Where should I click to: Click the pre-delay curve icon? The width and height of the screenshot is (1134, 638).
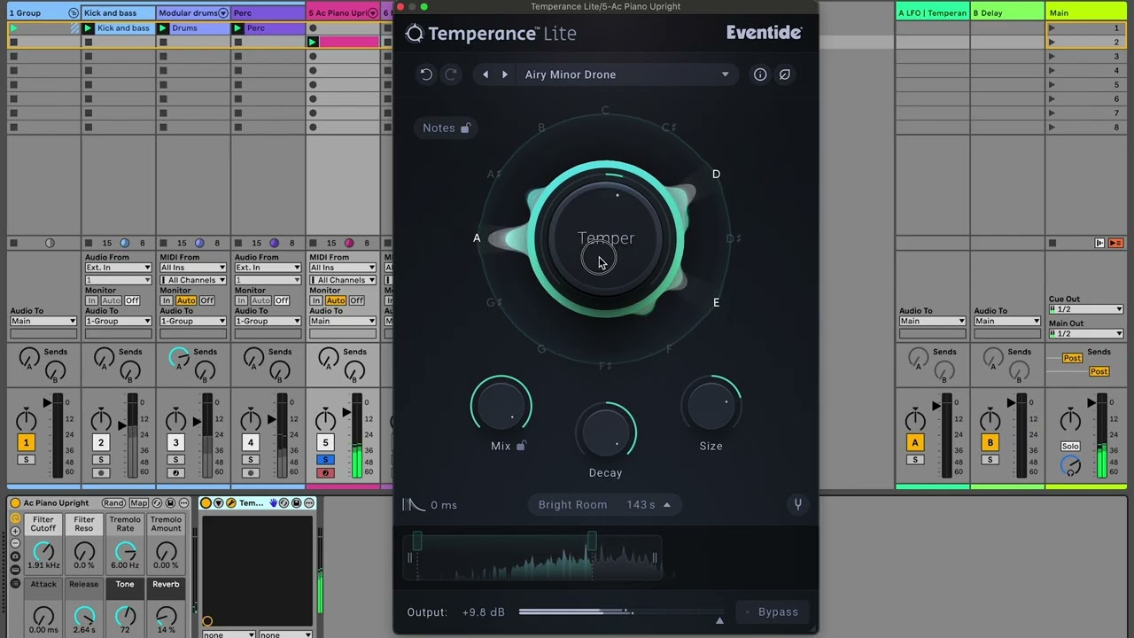tap(414, 504)
